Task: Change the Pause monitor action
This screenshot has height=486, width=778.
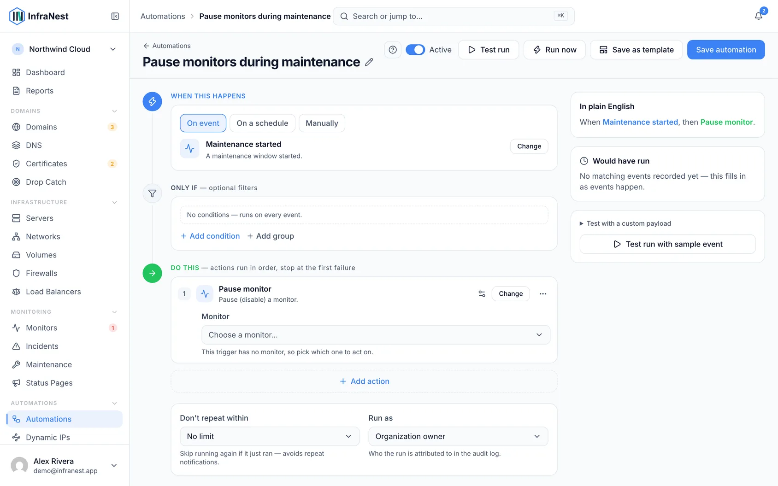Action: click(511, 293)
